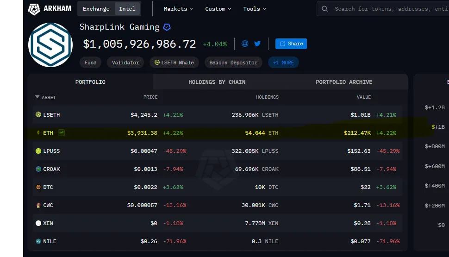Click the verified badge beside SharpLink Gaming
This screenshot has height=257, width=449.
pos(167,27)
